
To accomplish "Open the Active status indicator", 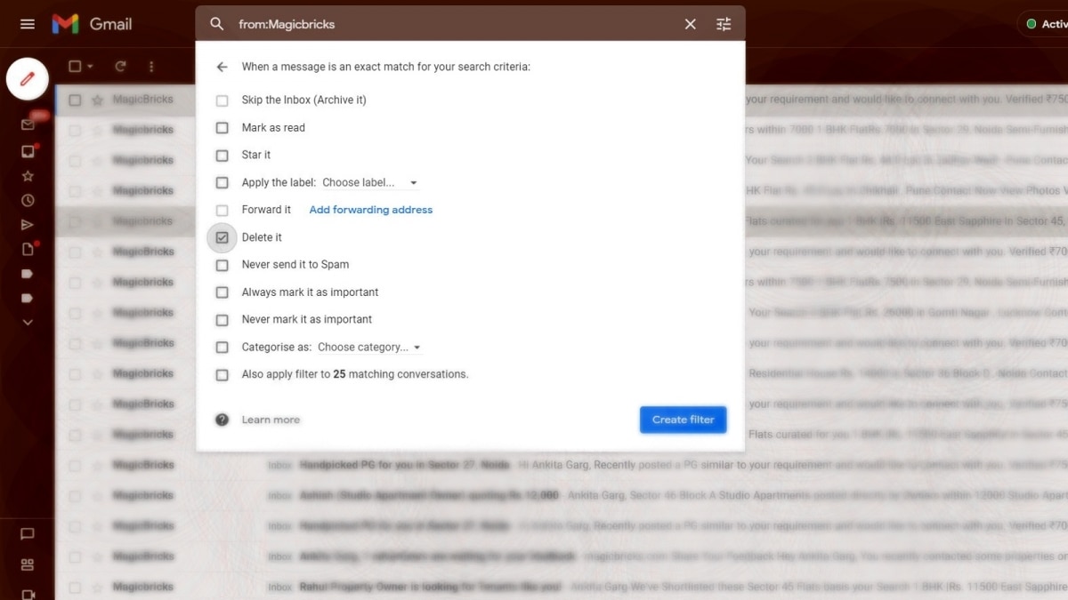I will pos(1043,24).
